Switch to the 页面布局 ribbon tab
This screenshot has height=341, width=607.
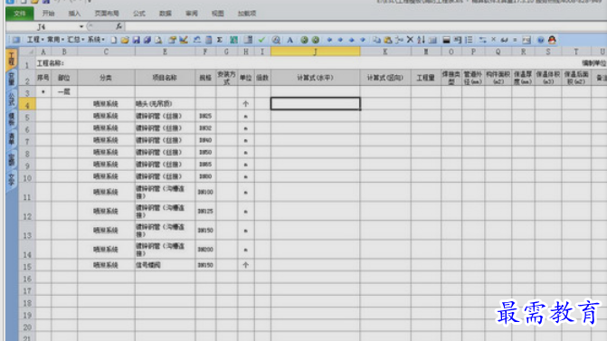107,14
